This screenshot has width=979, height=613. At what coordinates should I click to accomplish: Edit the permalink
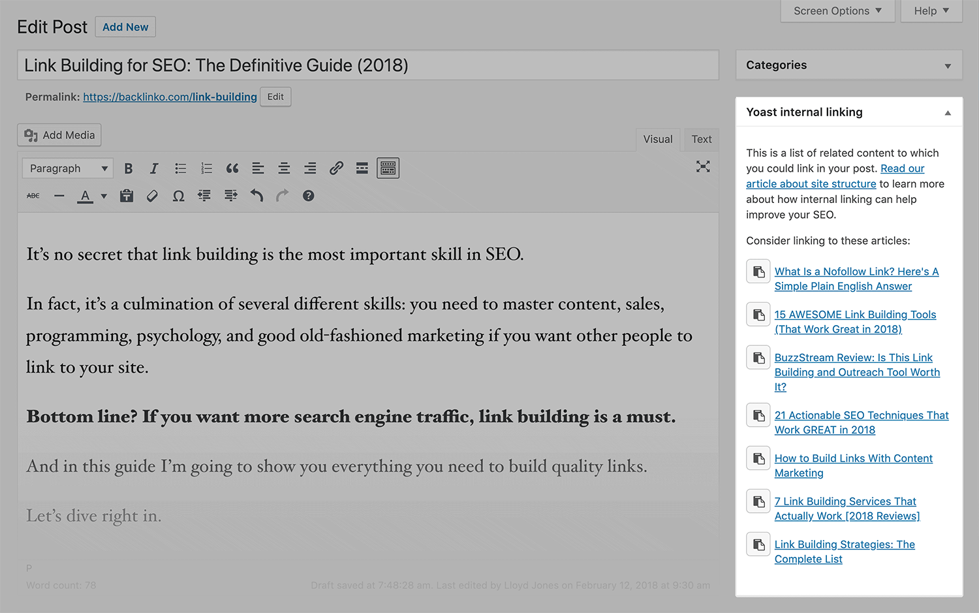[x=275, y=97]
